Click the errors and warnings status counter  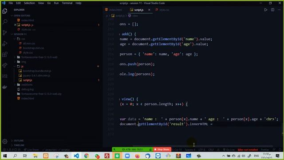pyautogui.click(x=12, y=150)
